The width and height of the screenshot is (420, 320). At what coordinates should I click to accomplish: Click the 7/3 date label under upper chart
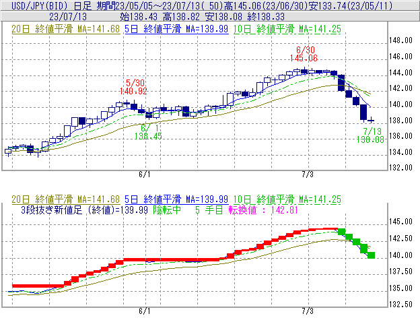pyautogui.click(x=308, y=174)
